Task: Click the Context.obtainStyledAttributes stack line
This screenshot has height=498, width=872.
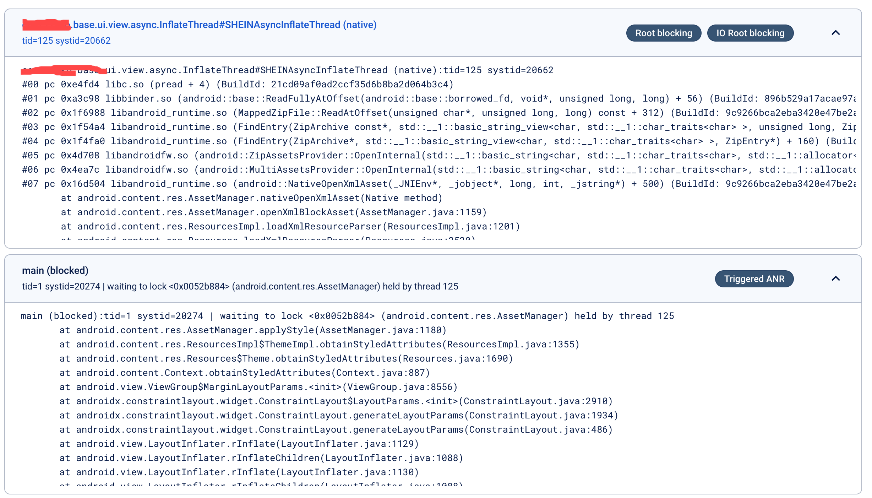Action: pyautogui.click(x=245, y=373)
